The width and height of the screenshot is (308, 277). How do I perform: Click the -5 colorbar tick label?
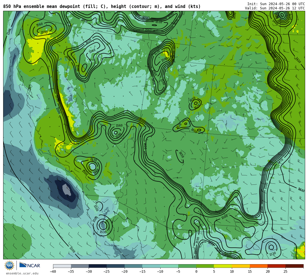point(178,272)
